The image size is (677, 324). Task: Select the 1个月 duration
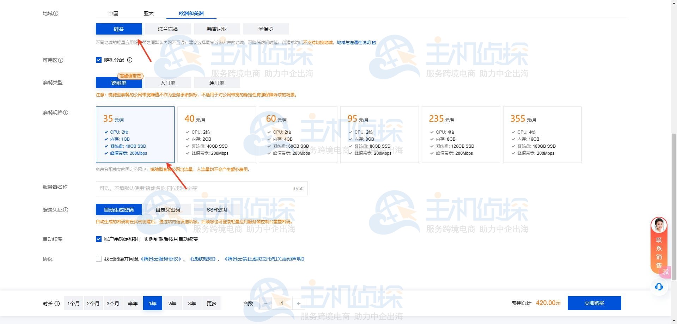(x=73, y=304)
